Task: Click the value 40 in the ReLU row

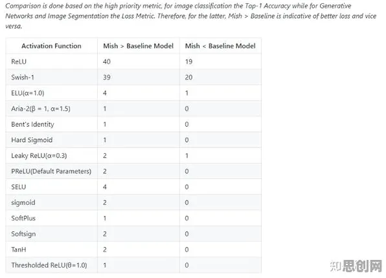Action: tap(107, 61)
